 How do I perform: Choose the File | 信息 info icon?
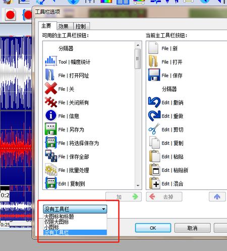(x=51, y=115)
